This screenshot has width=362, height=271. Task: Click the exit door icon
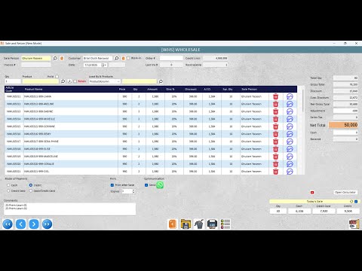[354, 224]
